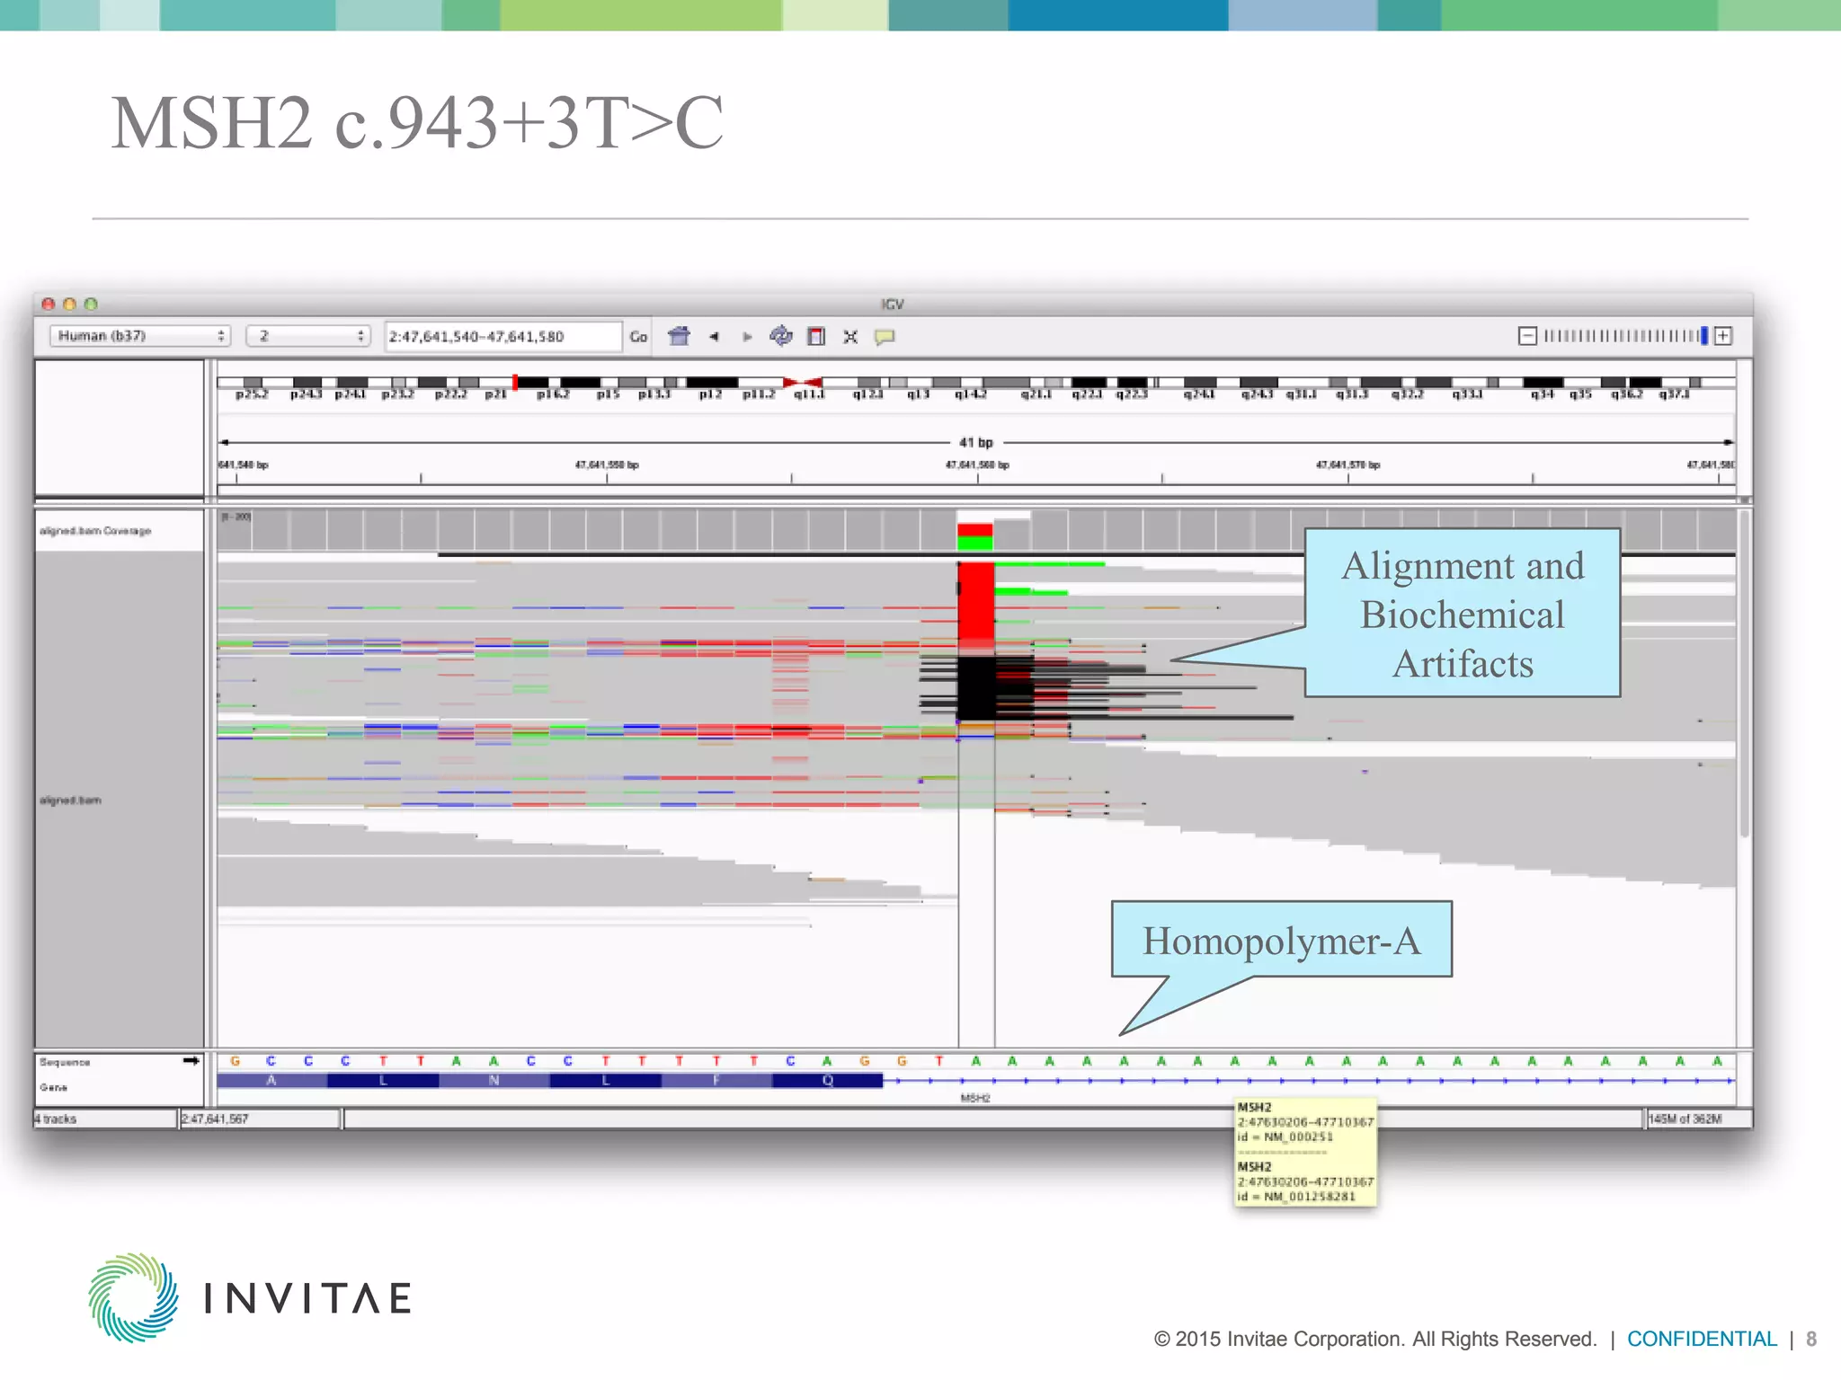Open the chromosome 2 dropdown
The height and width of the screenshot is (1380, 1841).
pos(308,336)
